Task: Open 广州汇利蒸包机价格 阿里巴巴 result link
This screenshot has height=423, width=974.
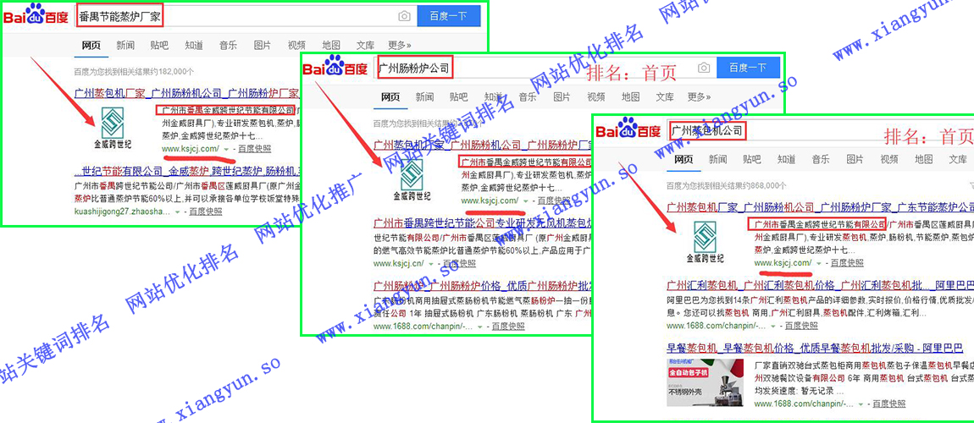Action: tap(820, 285)
